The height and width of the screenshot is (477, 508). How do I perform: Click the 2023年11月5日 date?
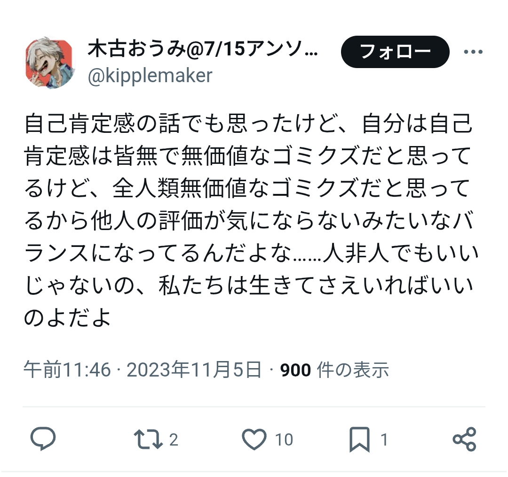pyautogui.click(x=194, y=369)
